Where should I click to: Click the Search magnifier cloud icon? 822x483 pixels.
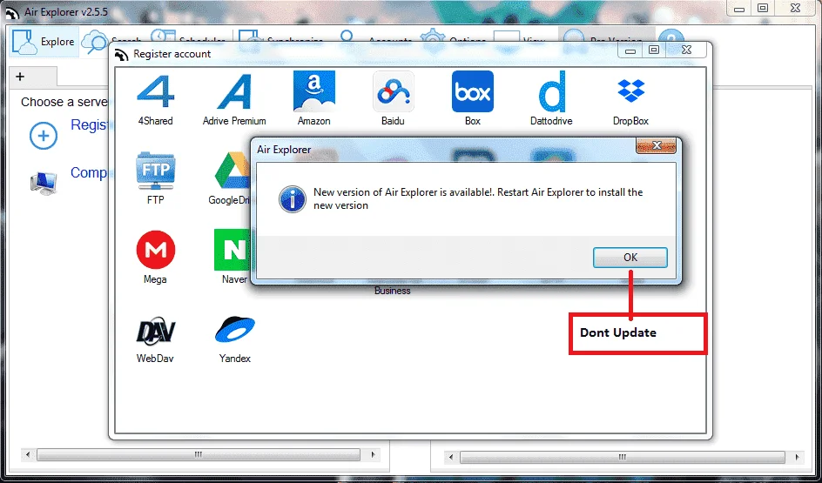tap(95, 42)
